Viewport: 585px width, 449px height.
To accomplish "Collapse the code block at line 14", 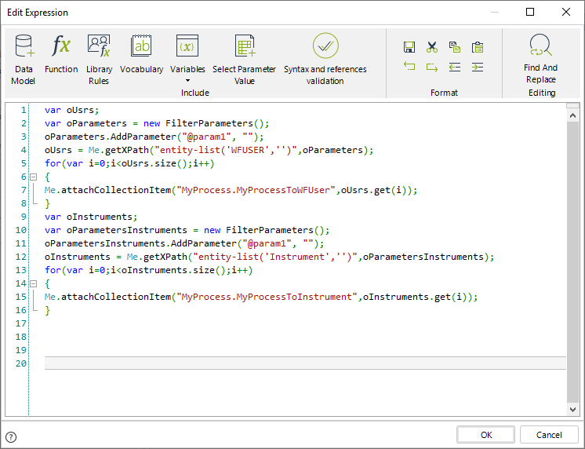I will [x=34, y=283].
